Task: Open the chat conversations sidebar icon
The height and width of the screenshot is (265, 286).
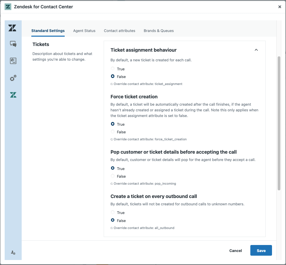Action: point(13,44)
